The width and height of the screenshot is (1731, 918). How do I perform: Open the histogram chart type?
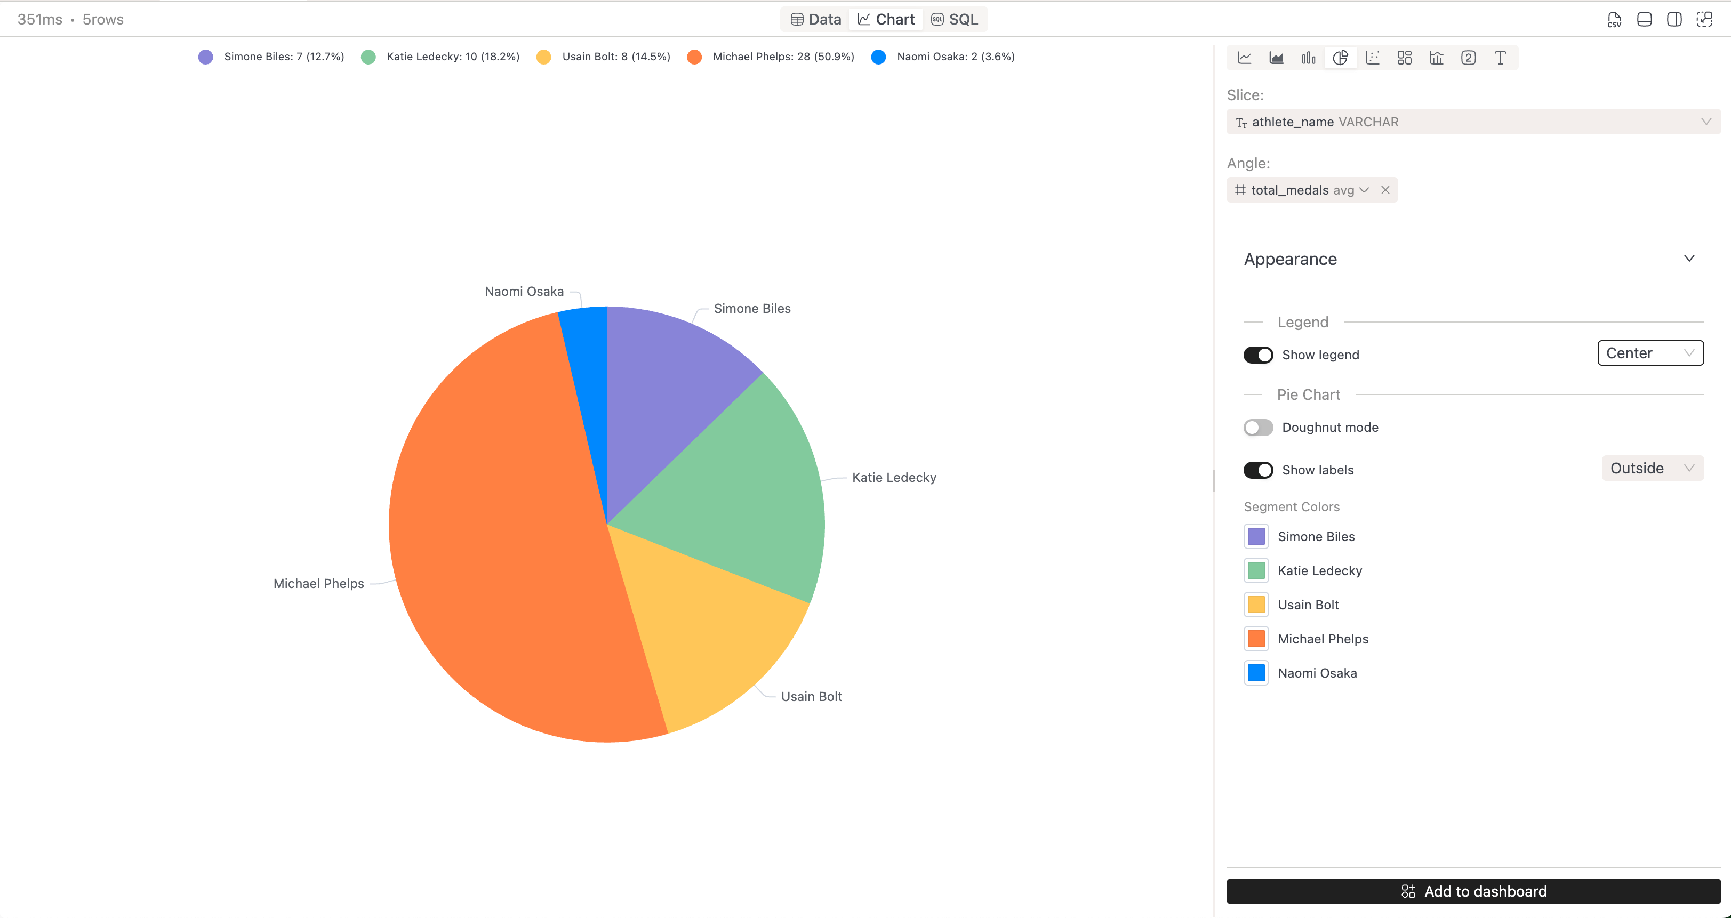[x=1436, y=58]
